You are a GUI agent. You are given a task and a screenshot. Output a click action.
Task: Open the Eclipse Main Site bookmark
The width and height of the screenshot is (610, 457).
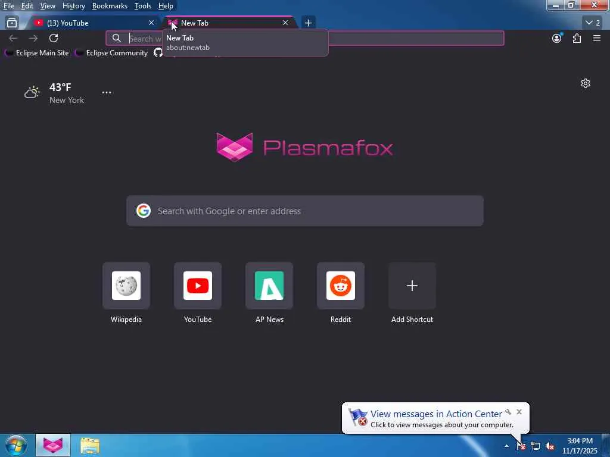pyautogui.click(x=37, y=53)
